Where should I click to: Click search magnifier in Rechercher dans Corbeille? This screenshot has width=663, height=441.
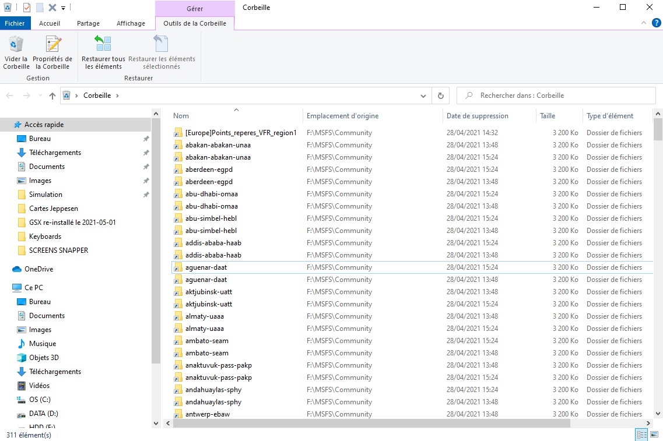469,96
